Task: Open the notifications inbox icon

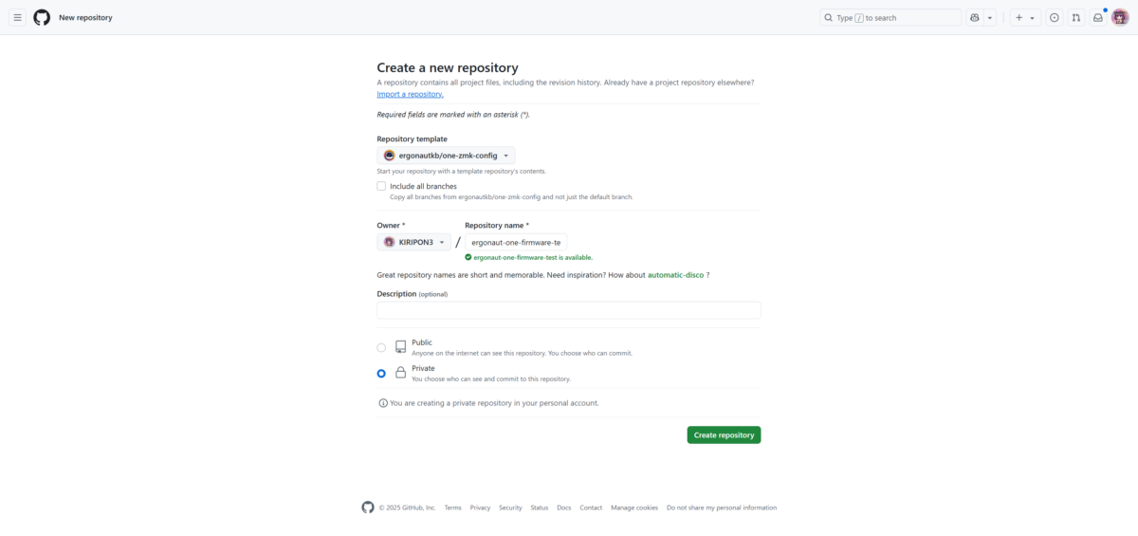Action: [x=1097, y=17]
